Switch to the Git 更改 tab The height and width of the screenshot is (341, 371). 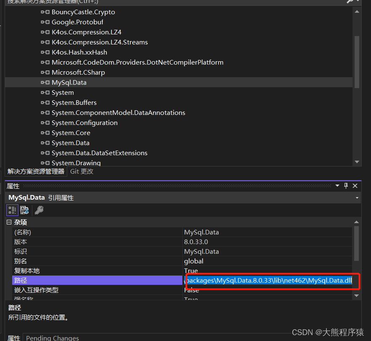82,171
